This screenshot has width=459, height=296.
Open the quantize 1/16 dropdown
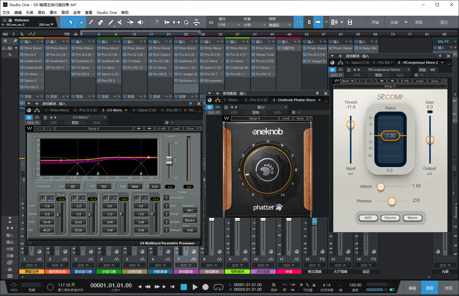pyautogui.click(x=229, y=25)
